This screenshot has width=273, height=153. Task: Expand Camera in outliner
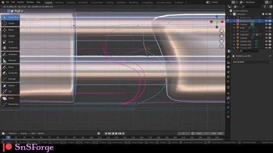click(234, 24)
